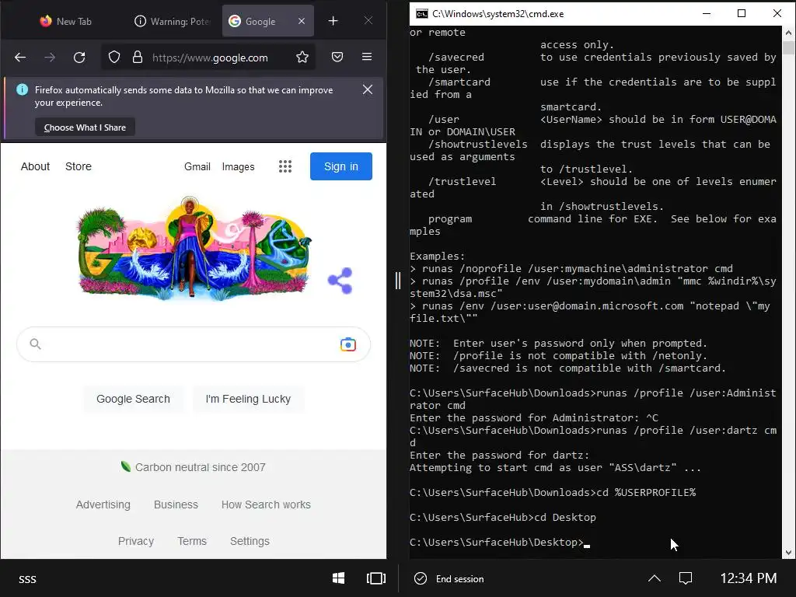This screenshot has height=597, width=796.
Task: Open the Windows Start button
Action: click(x=339, y=578)
